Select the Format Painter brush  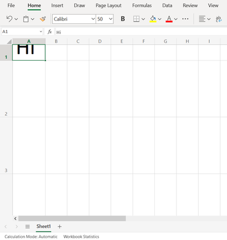tap(43, 19)
